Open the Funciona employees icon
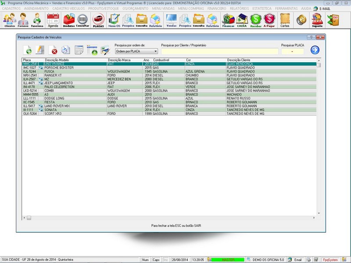This screenshot has width=351, height=263. click(x=37, y=20)
